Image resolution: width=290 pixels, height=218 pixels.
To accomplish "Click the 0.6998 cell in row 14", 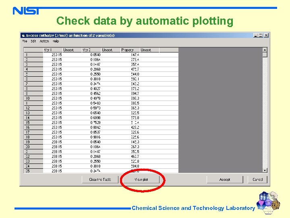I will click(x=91, y=118).
